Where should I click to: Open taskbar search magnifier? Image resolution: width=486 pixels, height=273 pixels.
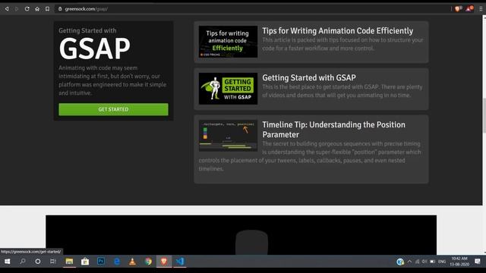tap(23, 262)
